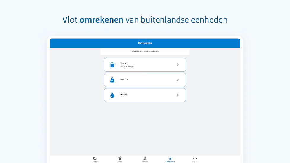Select the Omrekenen tab label at bottom
Screen dimensions: 290x163
tap(170, 162)
